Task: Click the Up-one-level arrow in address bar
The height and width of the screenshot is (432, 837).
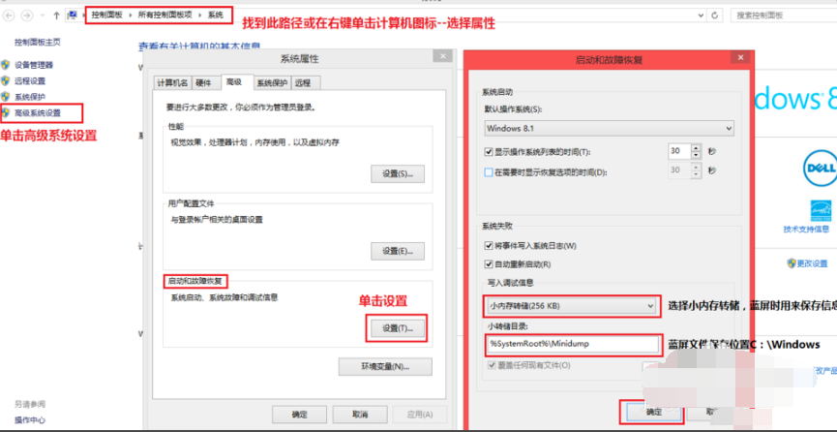Action: pos(56,15)
